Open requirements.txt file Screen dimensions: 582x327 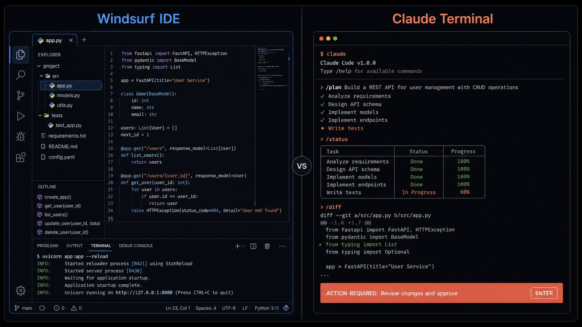(63, 136)
